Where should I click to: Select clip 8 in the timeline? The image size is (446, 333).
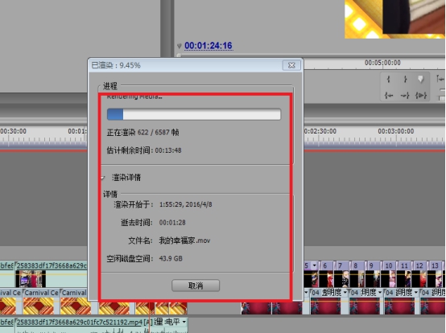pos(357,274)
